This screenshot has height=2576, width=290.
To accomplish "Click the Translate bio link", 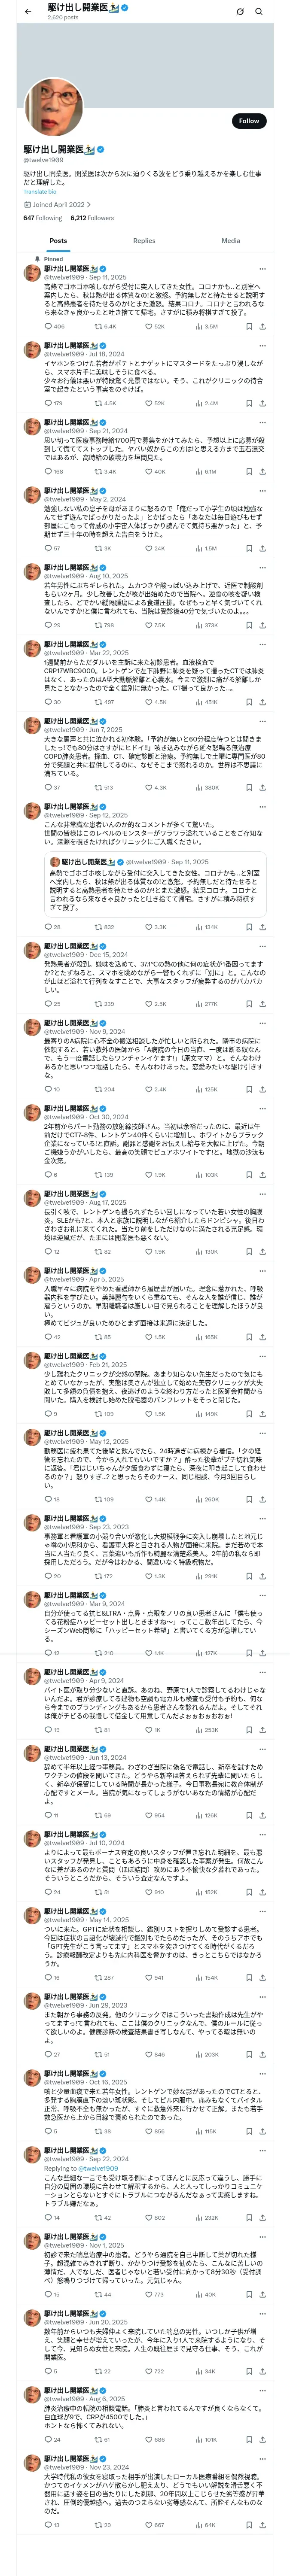I will (x=40, y=191).
